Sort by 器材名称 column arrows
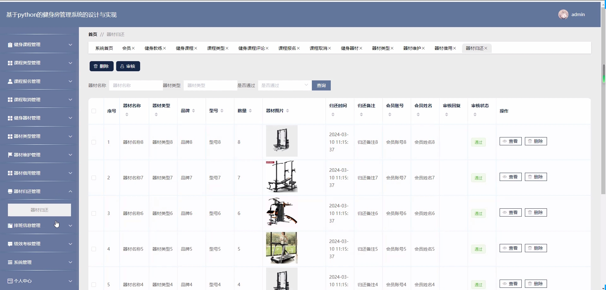The image size is (606, 290). (127, 114)
